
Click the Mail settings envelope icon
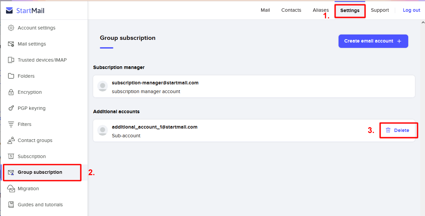point(11,44)
